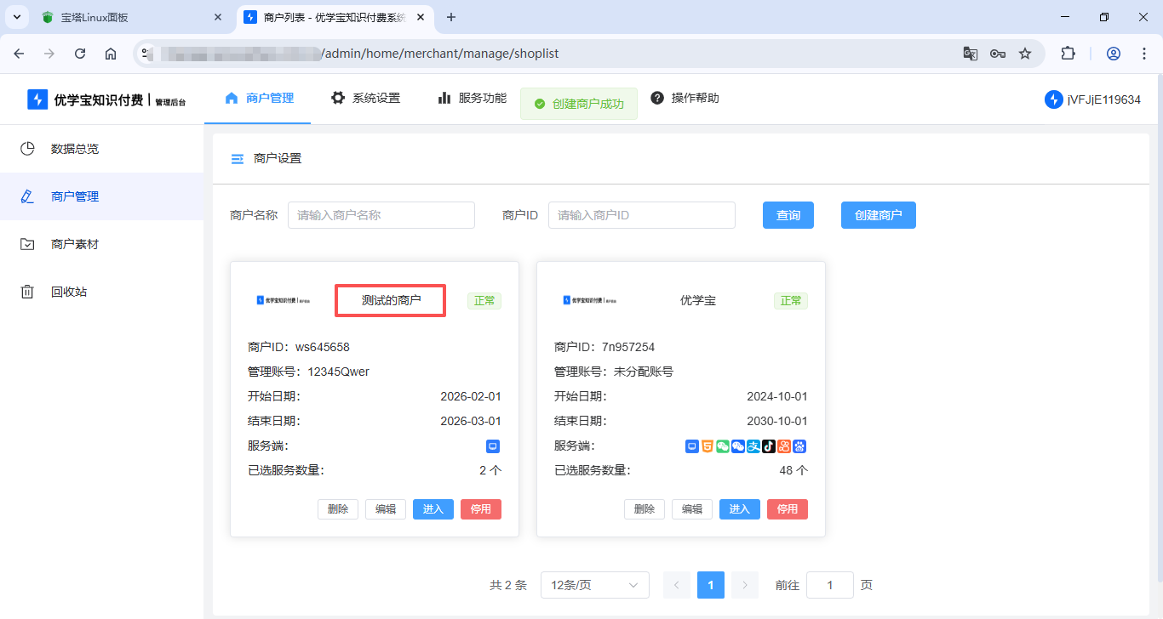
Task: Click the PC端 service icon on 测试的商户 card
Action: [x=495, y=446]
